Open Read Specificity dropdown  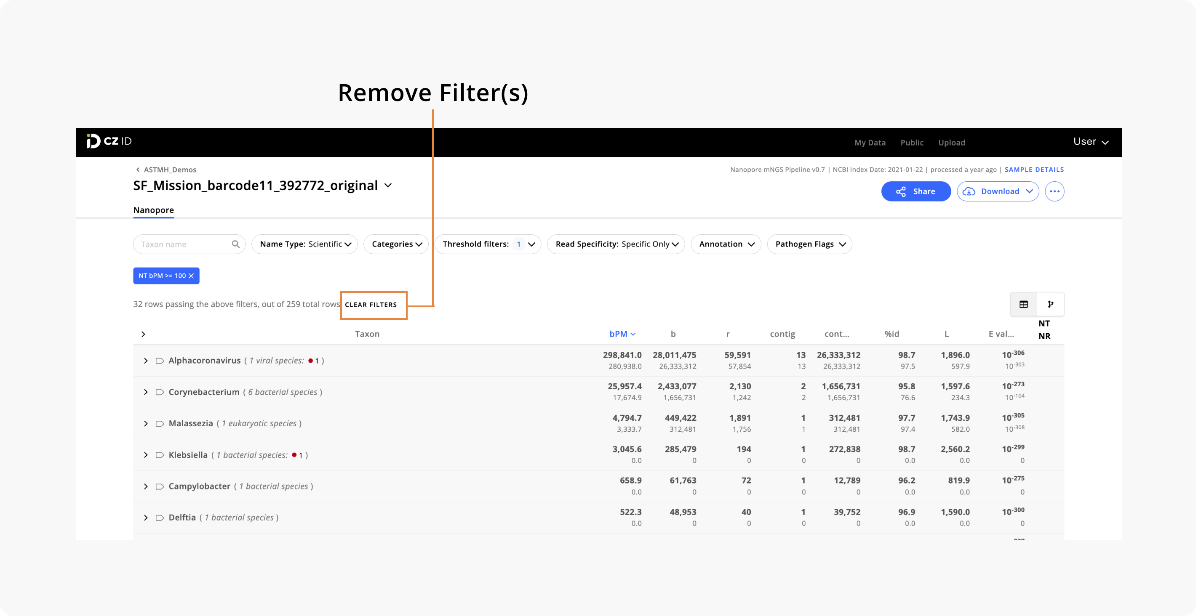(x=616, y=244)
